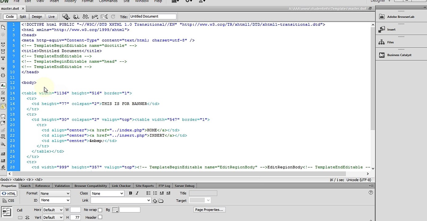Balance braces using the curly braces icon

[3, 75]
